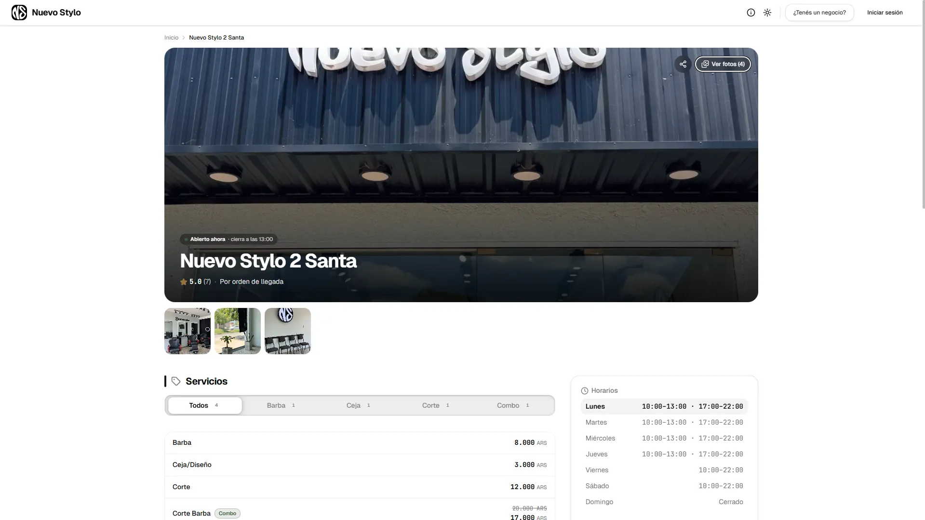Screen dimensions: 925x520
Task: Open the salon chairs interior thumbnail
Action: click(x=188, y=331)
